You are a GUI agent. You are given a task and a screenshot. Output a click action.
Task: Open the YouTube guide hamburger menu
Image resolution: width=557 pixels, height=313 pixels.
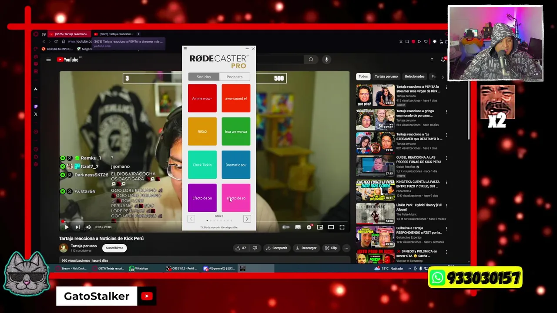pyautogui.click(x=49, y=60)
